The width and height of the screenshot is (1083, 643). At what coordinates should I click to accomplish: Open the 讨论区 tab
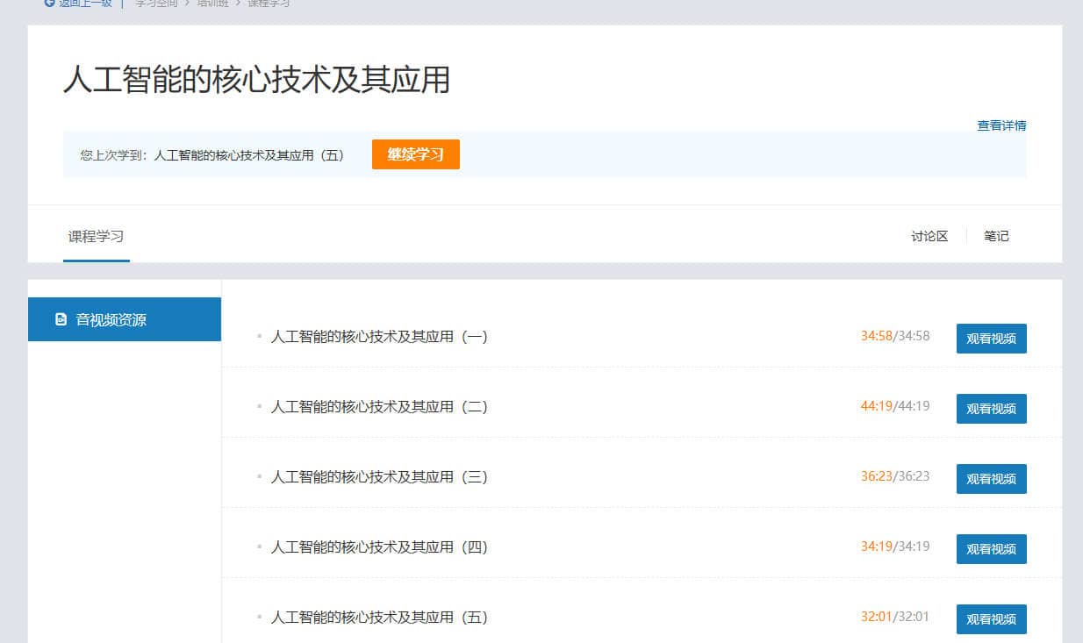(929, 236)
